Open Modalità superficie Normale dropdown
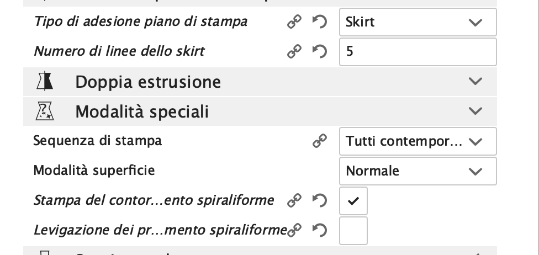This screenshot has height=255, width=539. click(418, 171)
